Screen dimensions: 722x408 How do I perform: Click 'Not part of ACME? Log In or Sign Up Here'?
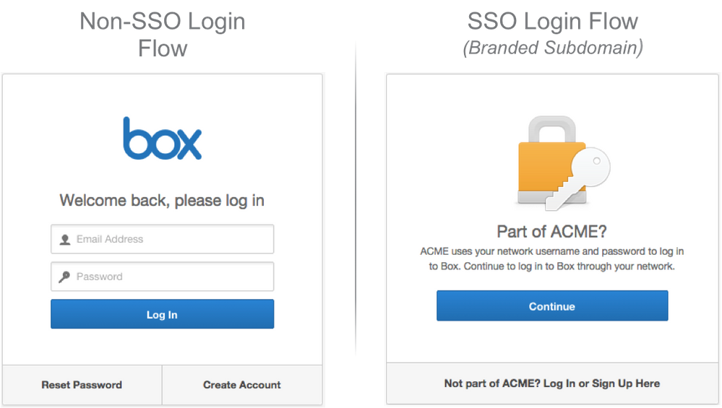(552, 383)
